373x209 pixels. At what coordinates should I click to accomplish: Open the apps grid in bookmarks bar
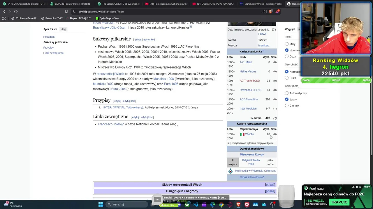click(x=4, y=18)
